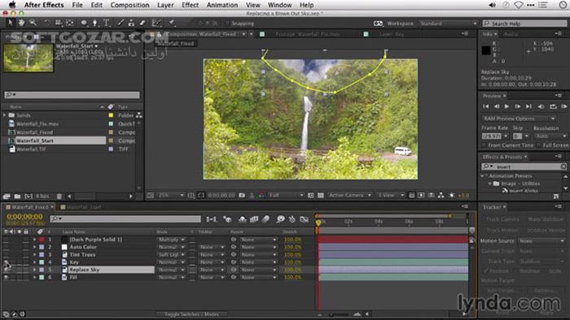This screenshot has width=570, height=320.
Task: Open the Window menu
Action: (x=279, y=5)
